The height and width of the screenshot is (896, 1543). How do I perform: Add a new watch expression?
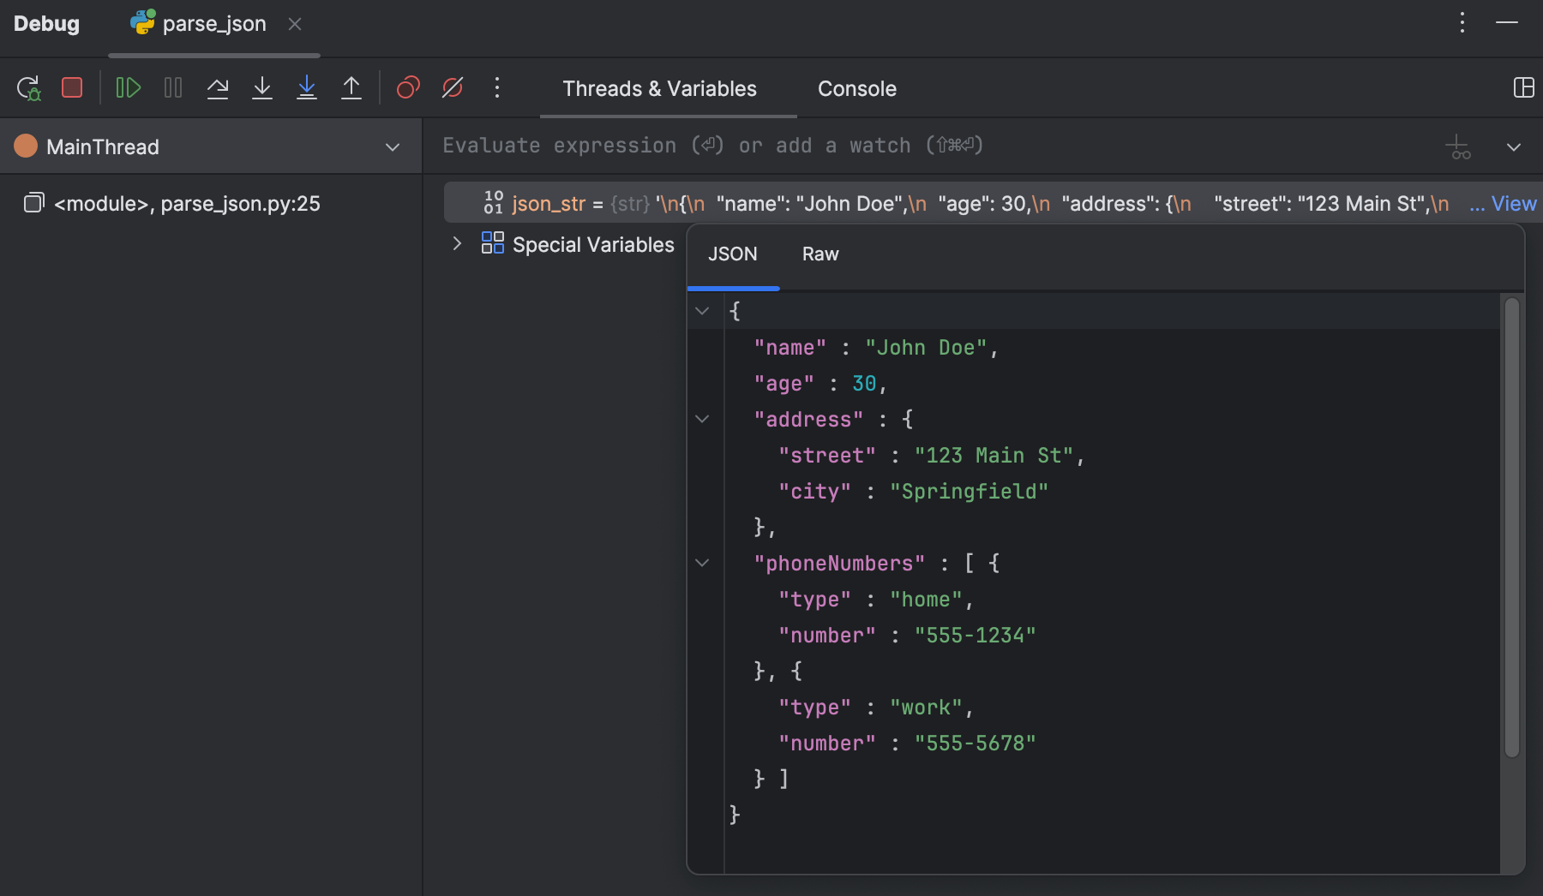pyautogui.click(x=1459, y=146)
